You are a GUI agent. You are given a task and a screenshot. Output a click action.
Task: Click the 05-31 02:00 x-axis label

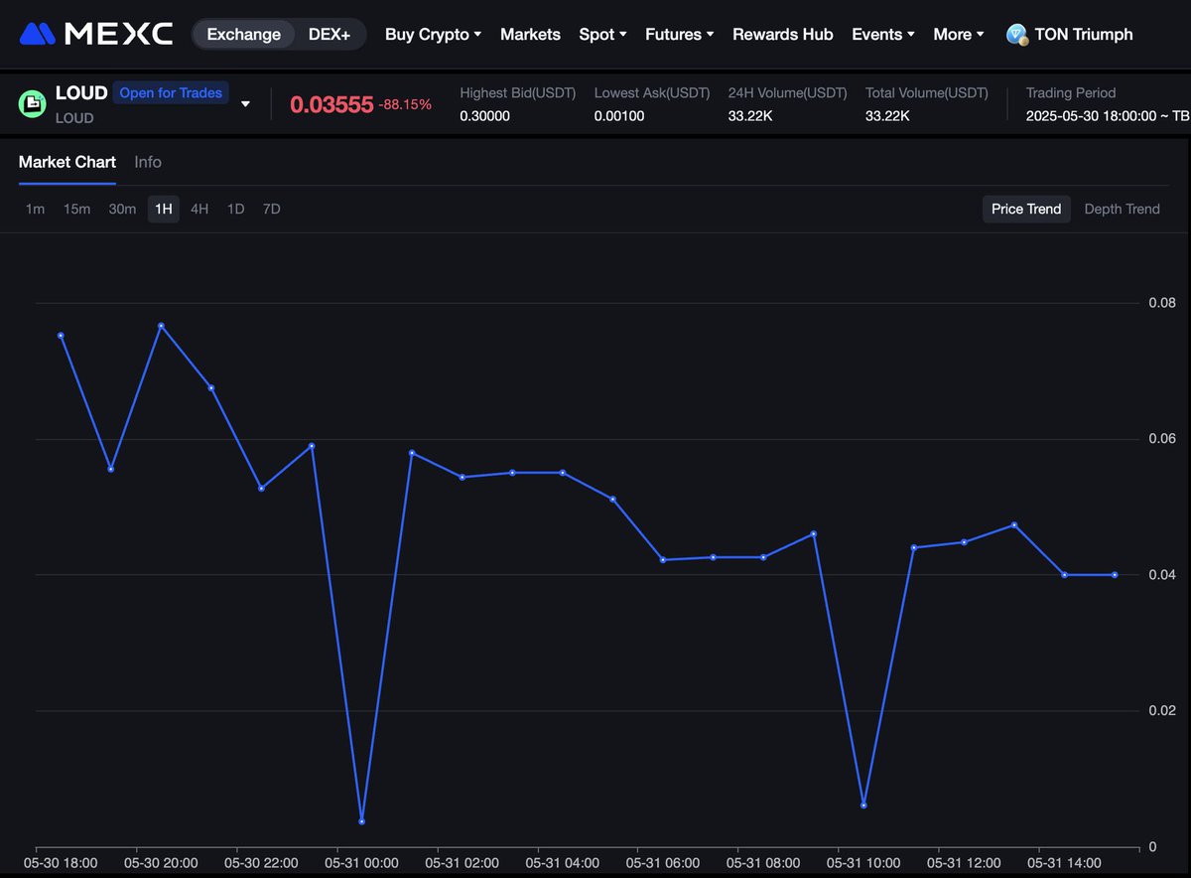click(x=462, y=863)
